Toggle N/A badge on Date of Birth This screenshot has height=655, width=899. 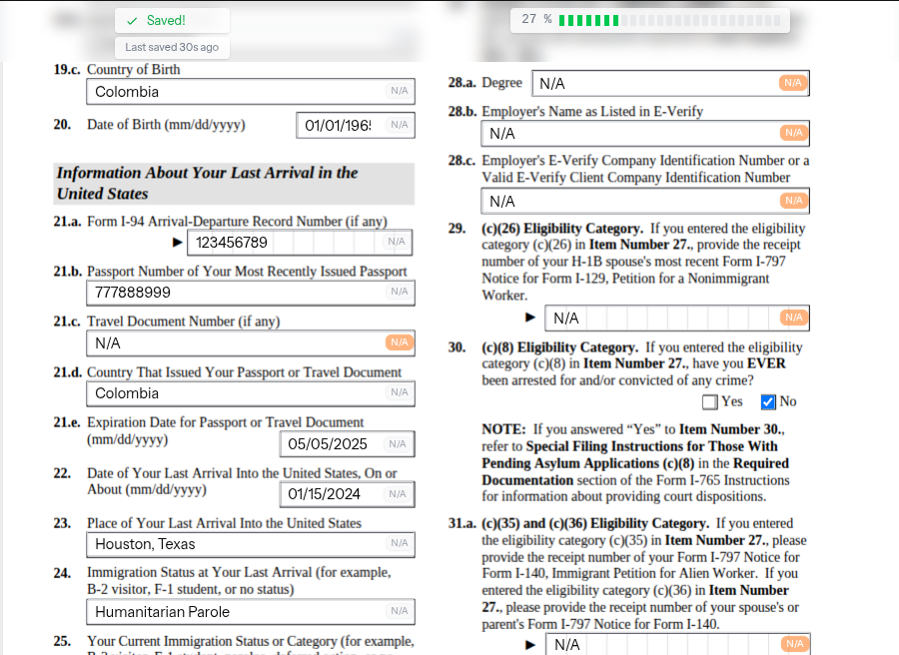click(x=399, y=125)
